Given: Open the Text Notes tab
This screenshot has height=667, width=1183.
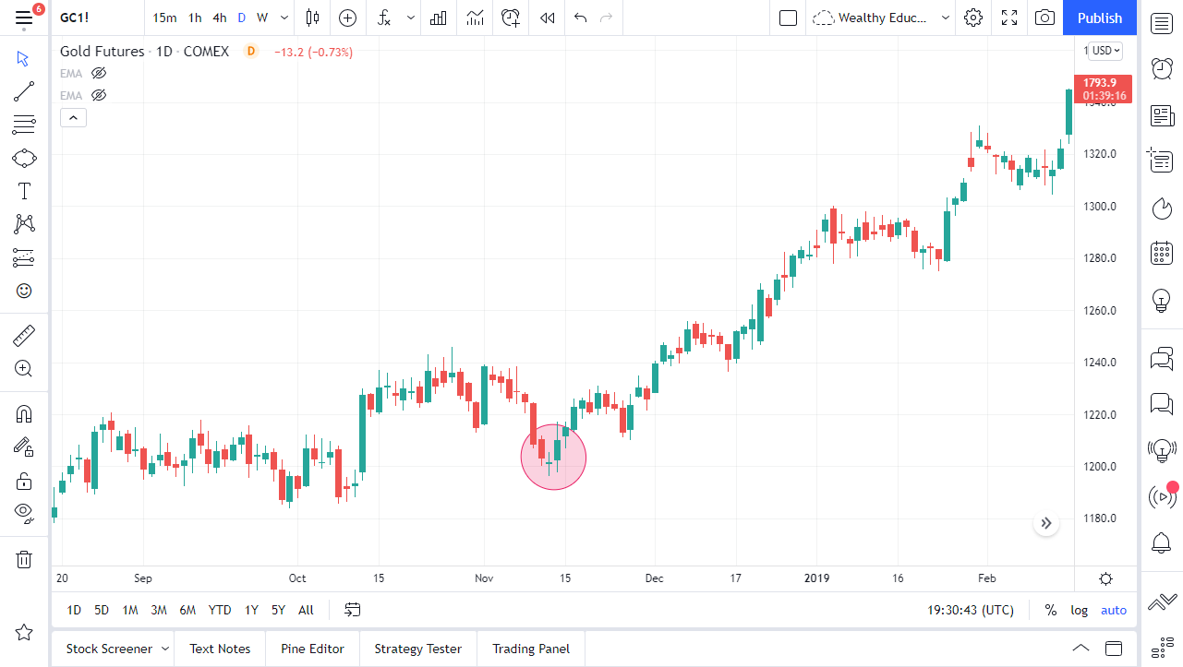Looking at the screenshot, I should 220,649.
